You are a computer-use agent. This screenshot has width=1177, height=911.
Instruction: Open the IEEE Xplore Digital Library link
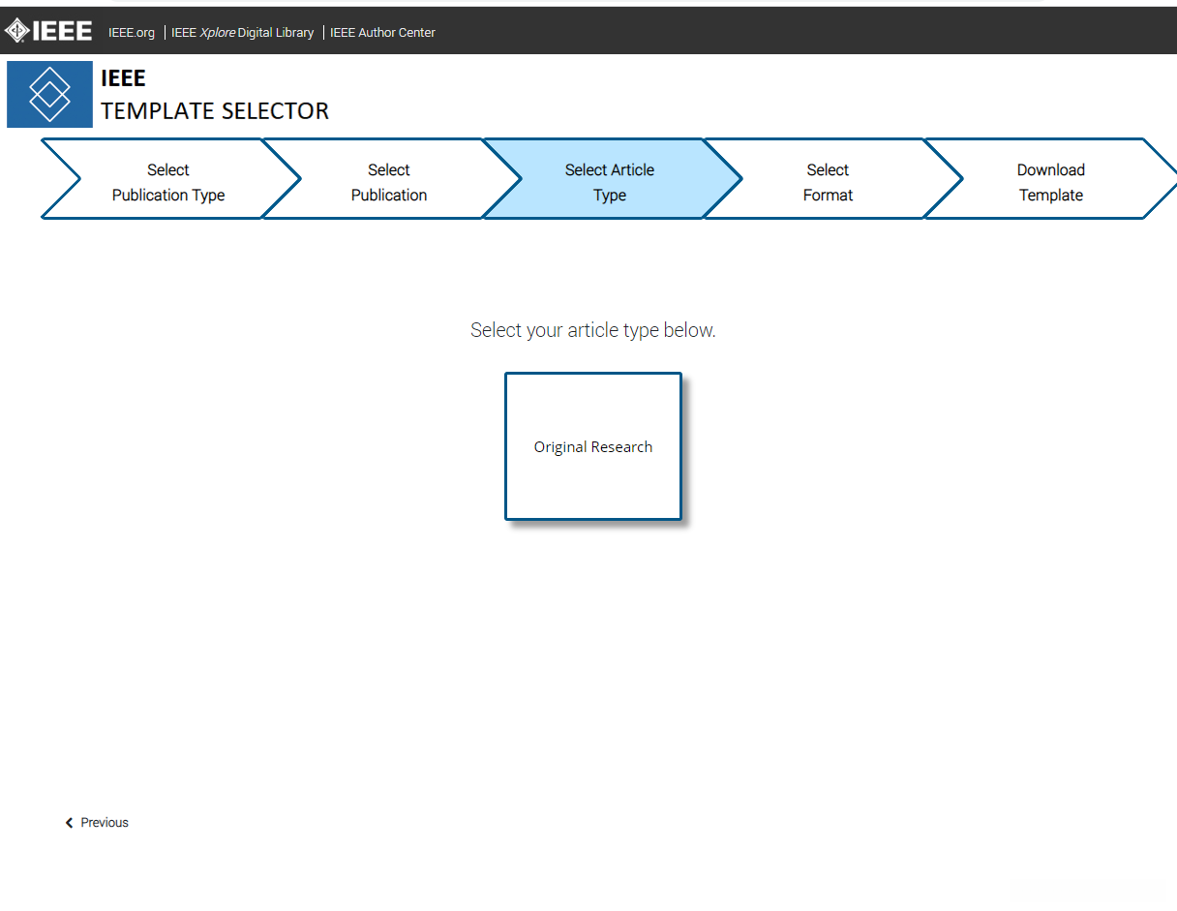[x=242, y=32]
